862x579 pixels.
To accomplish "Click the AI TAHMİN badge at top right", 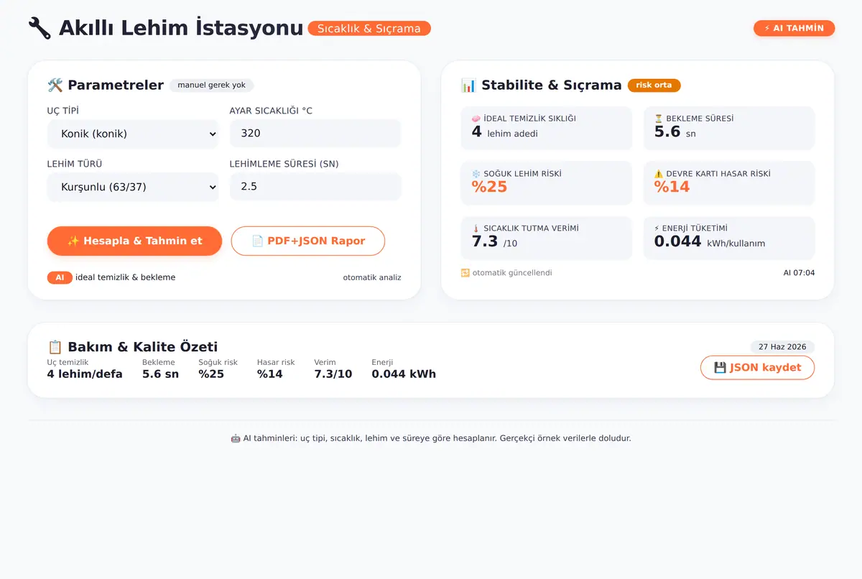I will pyautogui.click(x=794, y=28).
